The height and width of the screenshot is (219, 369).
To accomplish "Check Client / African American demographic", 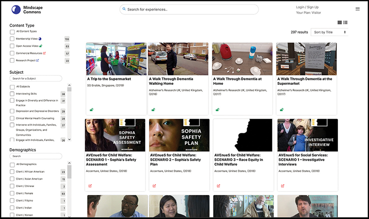I will coord(12,172).
